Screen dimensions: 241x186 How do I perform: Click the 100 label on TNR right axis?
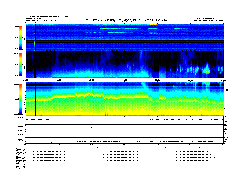click(226, 90)
